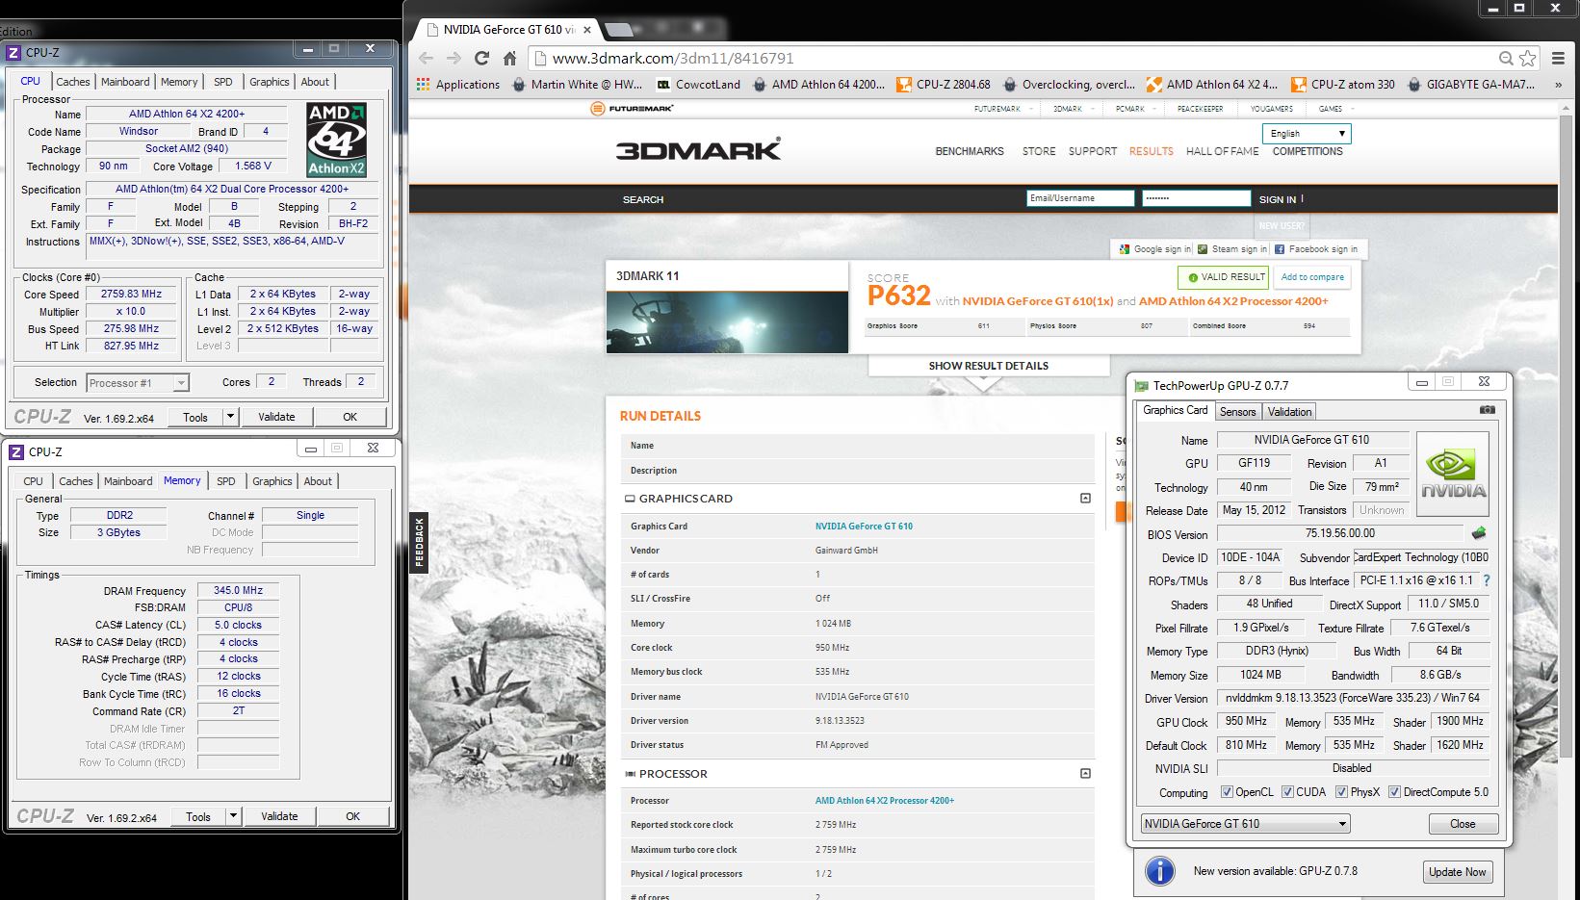Click the 3DMark 11 result thumbnail
Screen dimensions: 1580x900
pyautogui.click(x=727, y=321)
